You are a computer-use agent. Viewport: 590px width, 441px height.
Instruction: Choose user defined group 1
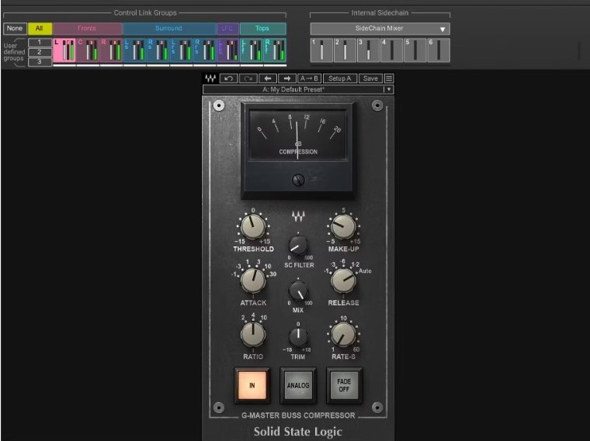pyautogui.click(x=40, y=43)
